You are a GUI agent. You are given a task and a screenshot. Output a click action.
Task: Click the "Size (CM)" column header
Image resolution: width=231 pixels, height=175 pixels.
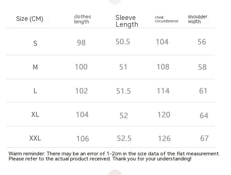(x=30, y=19)
